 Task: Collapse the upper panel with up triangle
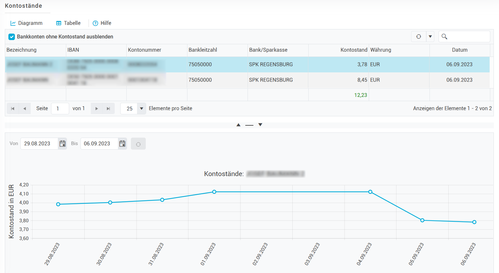239,125
